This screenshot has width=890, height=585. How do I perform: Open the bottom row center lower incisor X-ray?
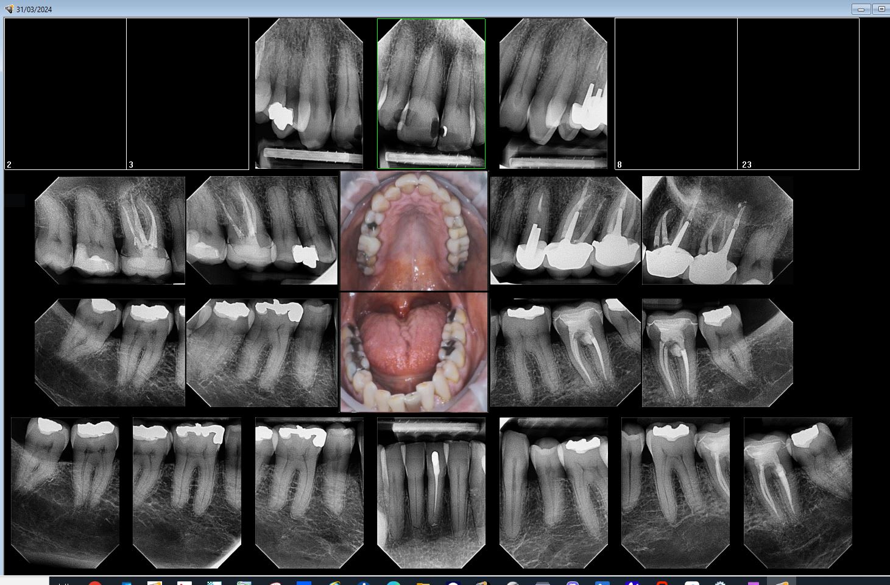pos(431,492)
